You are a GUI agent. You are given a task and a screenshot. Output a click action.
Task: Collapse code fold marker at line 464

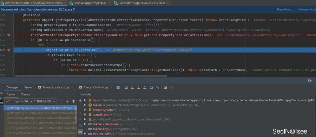click(13, 45)
